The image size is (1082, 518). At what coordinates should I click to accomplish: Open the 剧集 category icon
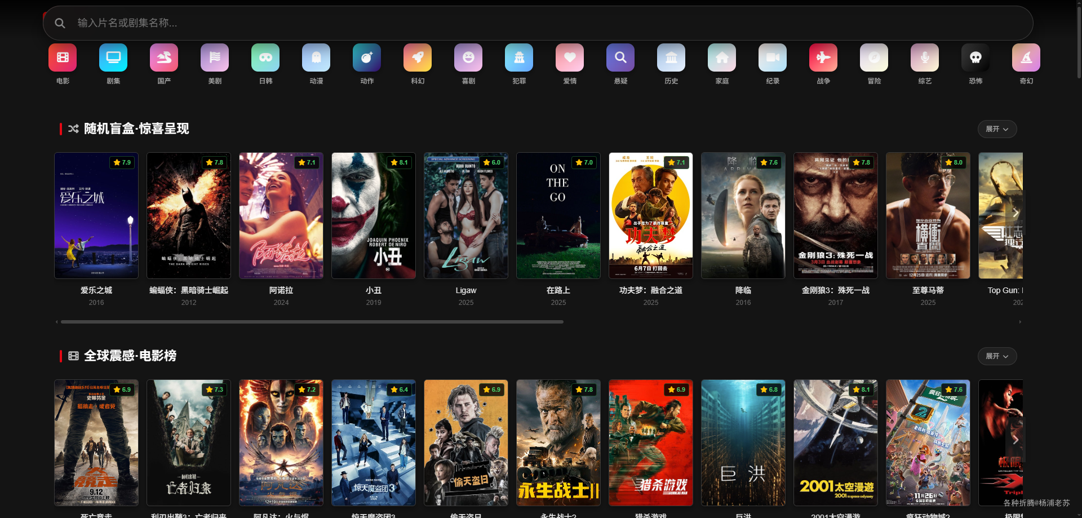tap(113, 57)
